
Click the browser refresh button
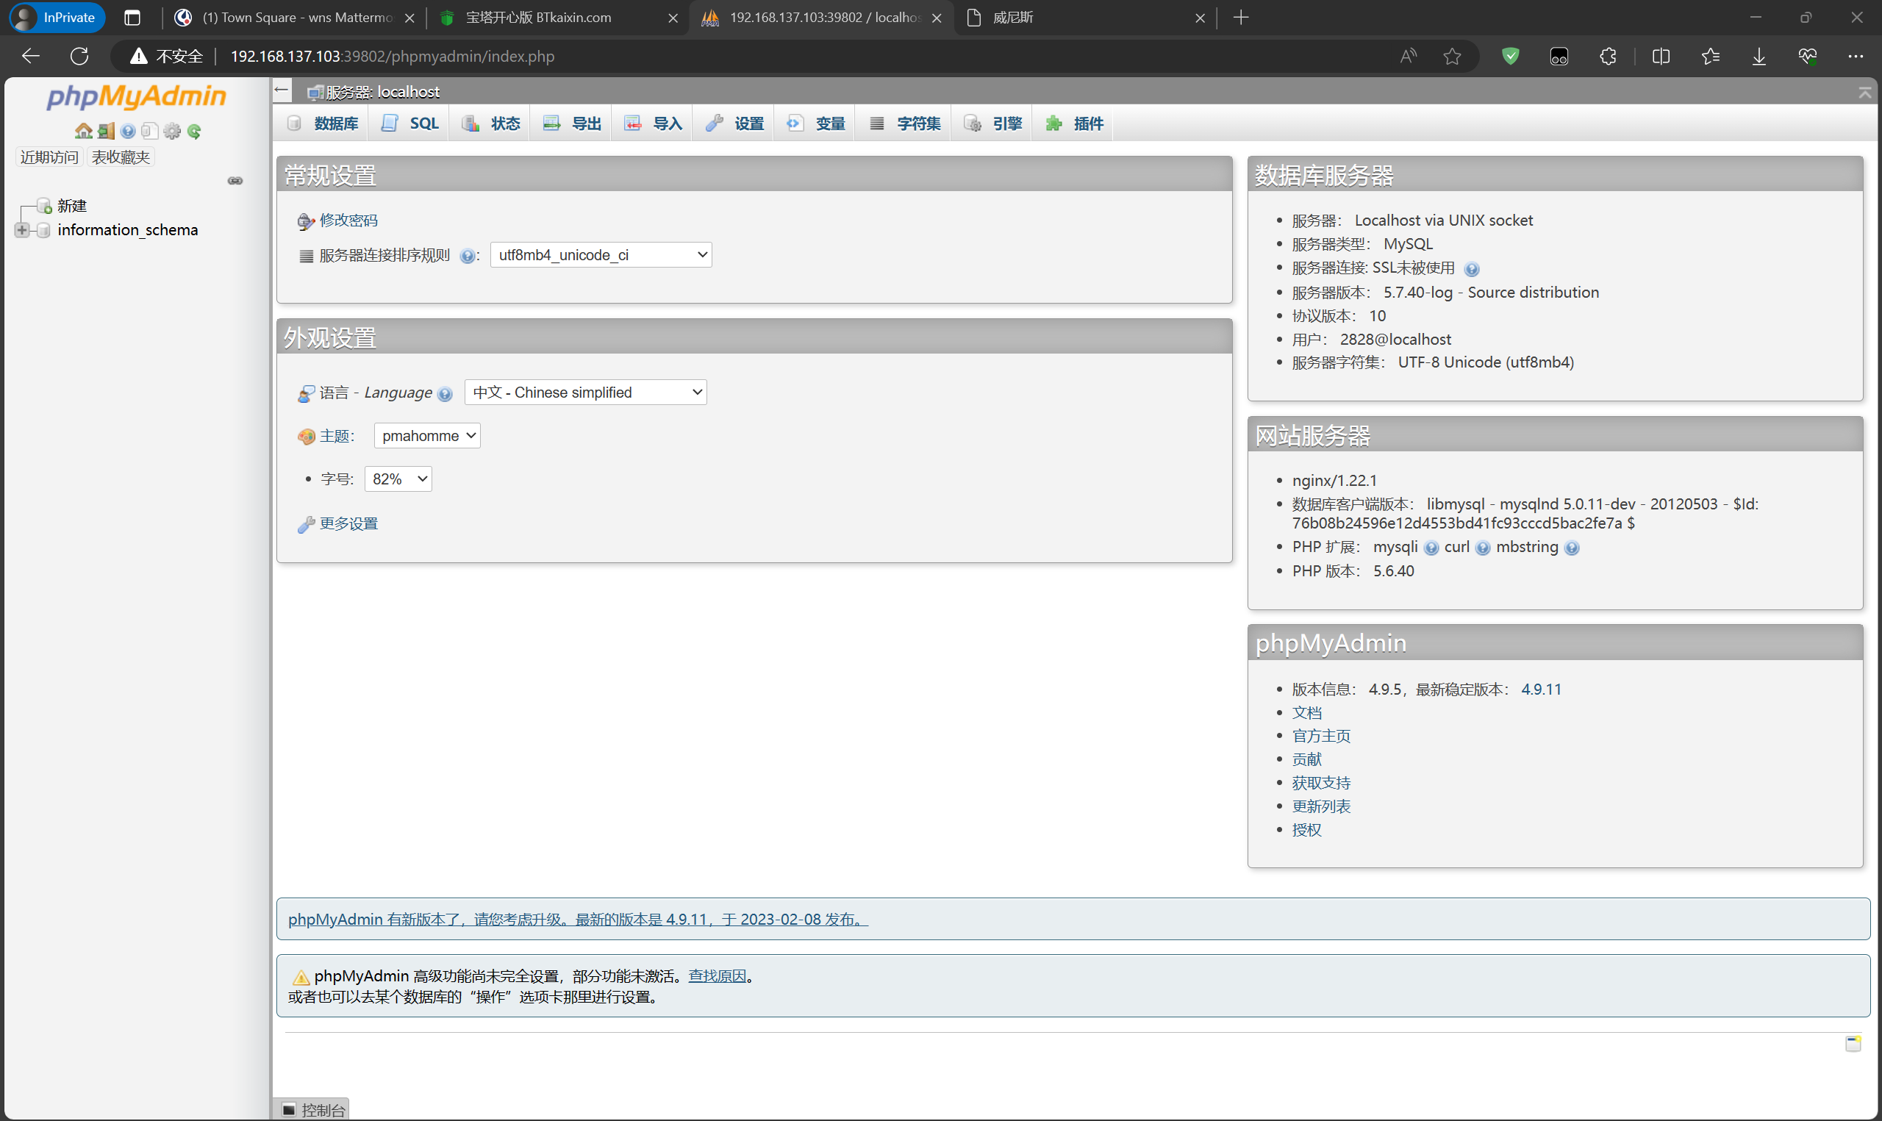click(x=79, y=56)
